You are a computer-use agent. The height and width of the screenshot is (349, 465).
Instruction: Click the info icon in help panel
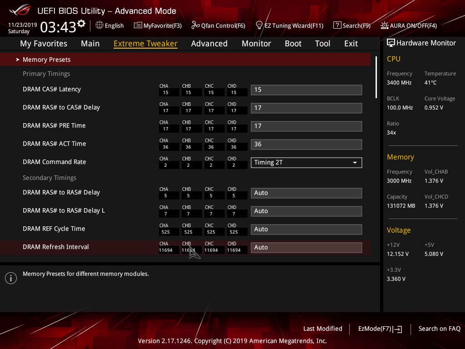(x=11, y=278)
